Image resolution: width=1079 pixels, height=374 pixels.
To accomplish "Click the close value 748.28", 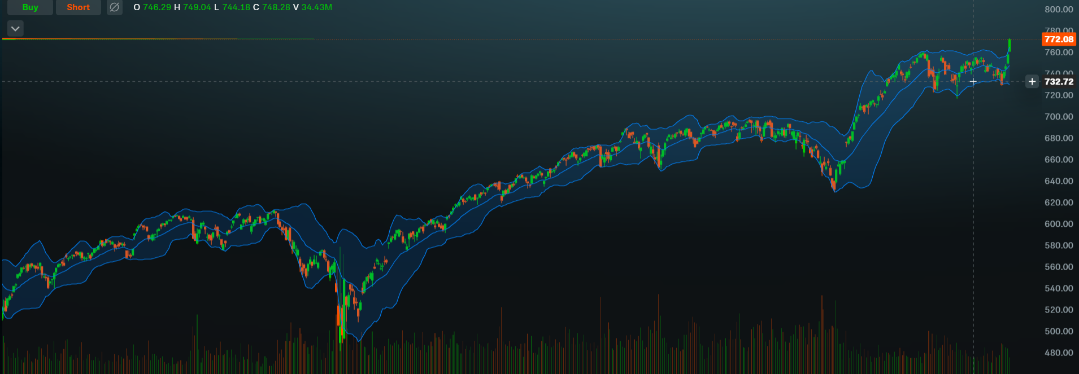I will 276,7.
